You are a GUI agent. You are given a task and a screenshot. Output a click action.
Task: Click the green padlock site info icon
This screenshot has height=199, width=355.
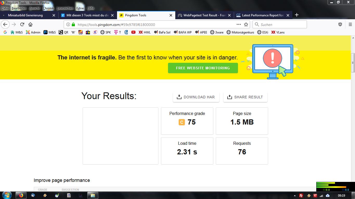[x=73, y=24]
